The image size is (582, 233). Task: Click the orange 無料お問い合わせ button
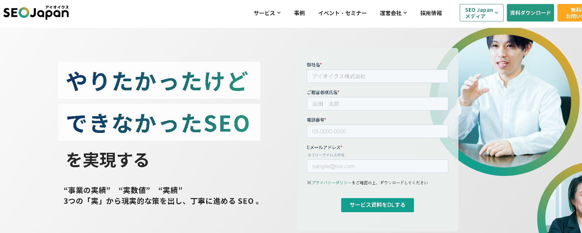(x=572, y=13)
